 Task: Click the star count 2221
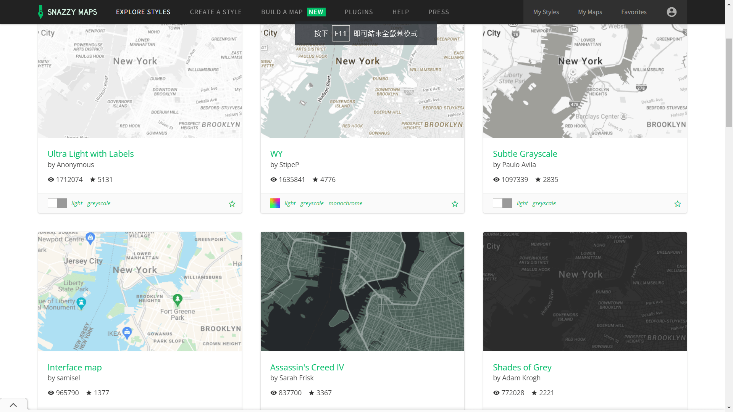546,393
